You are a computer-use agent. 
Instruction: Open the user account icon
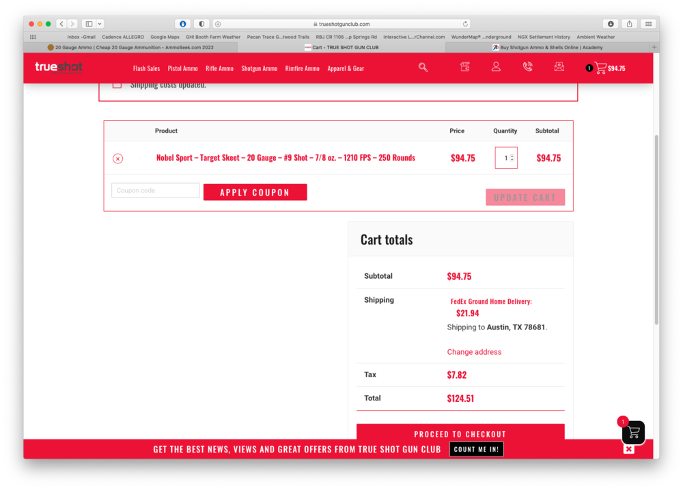point(496,67)
